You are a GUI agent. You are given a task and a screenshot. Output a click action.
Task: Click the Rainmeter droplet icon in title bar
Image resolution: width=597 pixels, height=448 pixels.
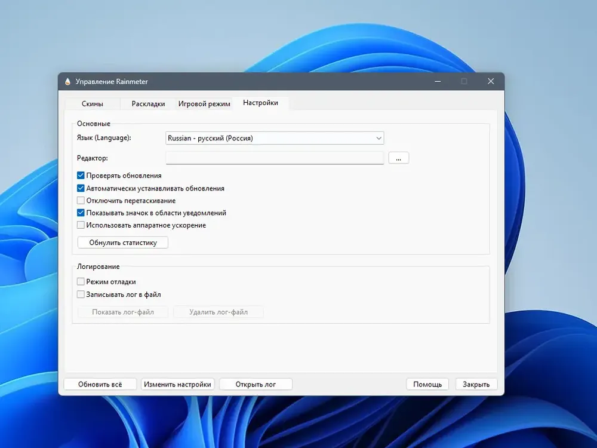[x=68, y=81]
